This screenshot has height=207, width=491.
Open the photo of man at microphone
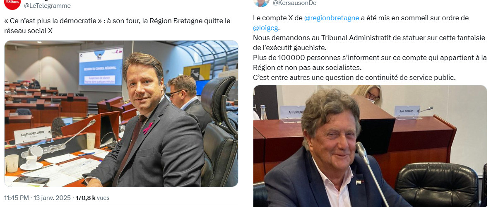[x=370, y=146]
